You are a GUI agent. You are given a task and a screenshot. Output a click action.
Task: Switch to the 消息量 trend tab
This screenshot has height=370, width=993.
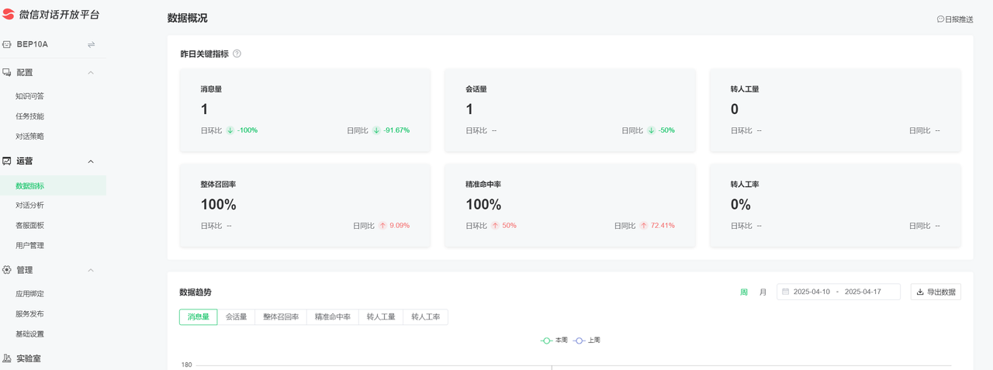click(198, 316)
